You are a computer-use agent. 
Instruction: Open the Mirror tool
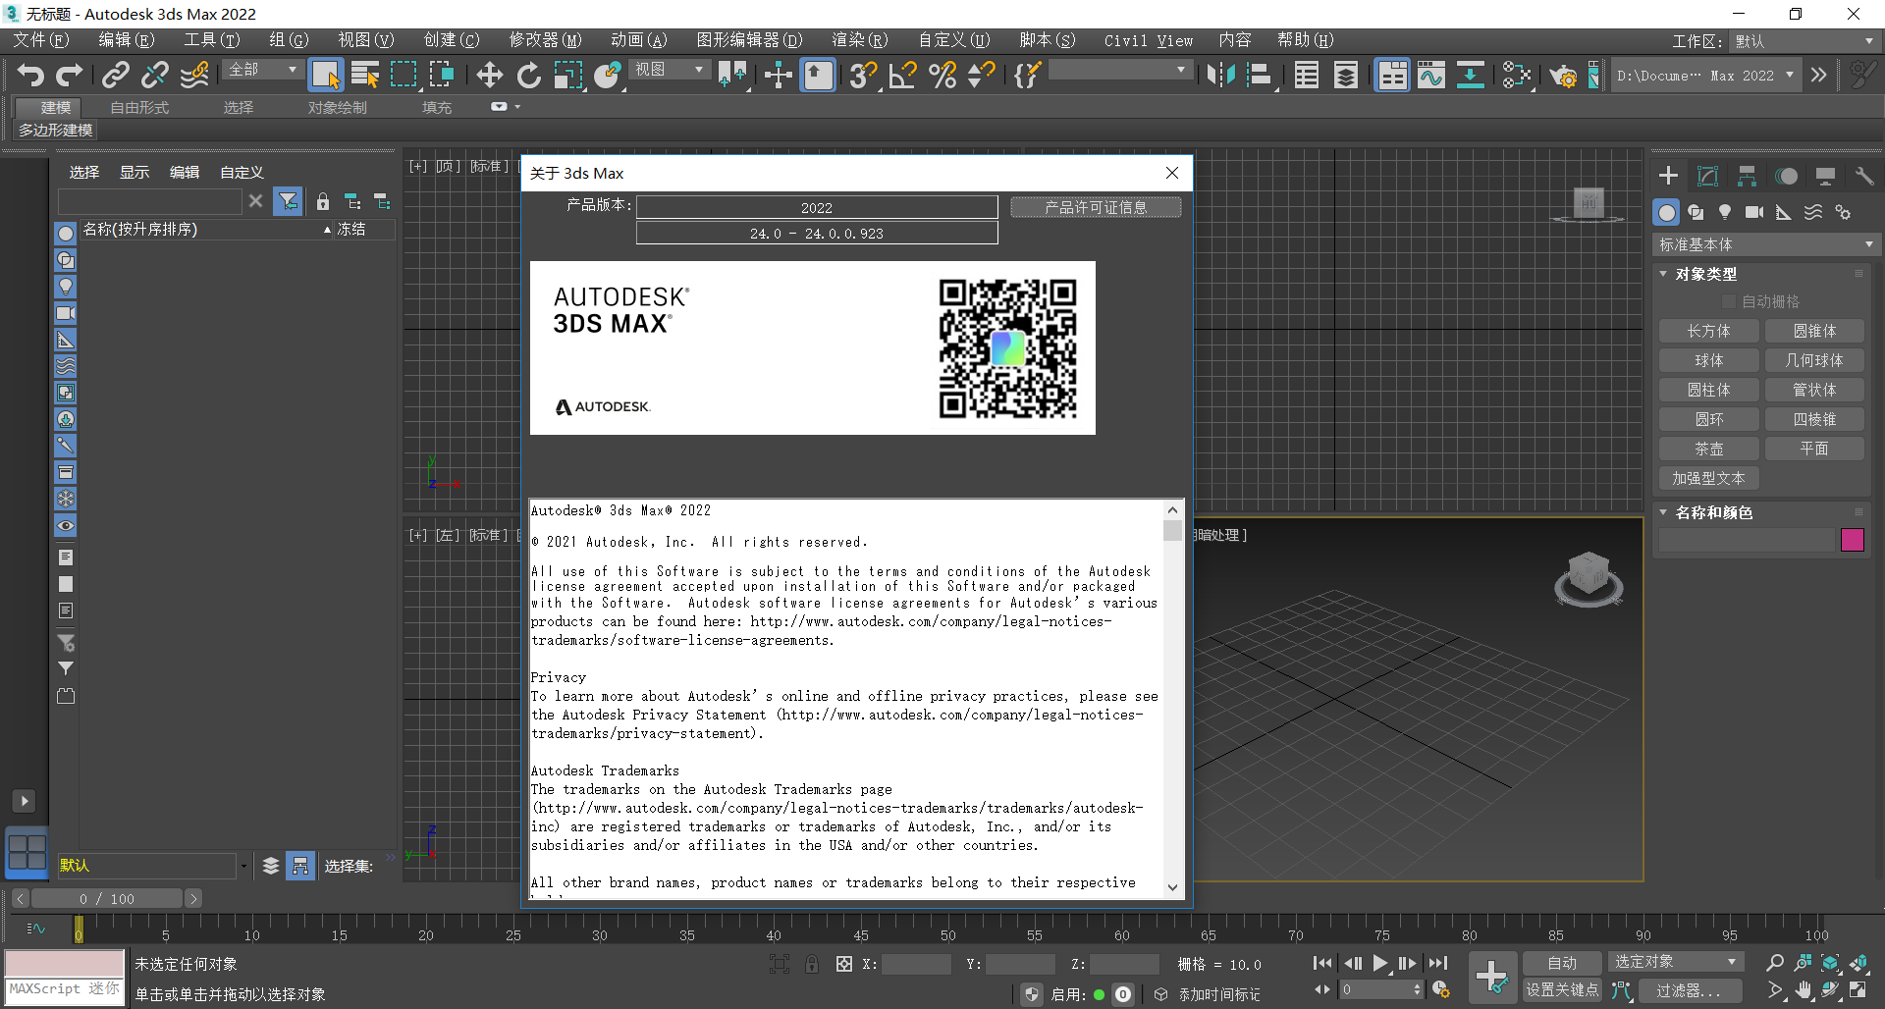pos(1220,76)
